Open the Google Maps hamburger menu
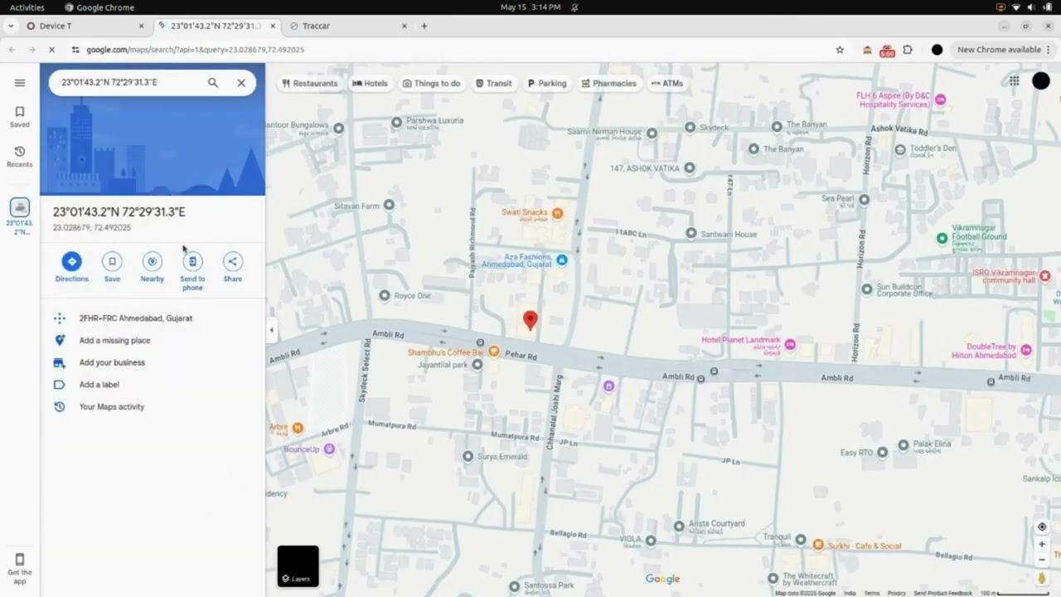Screen dimensions: 1061x597 pos(20,83)
